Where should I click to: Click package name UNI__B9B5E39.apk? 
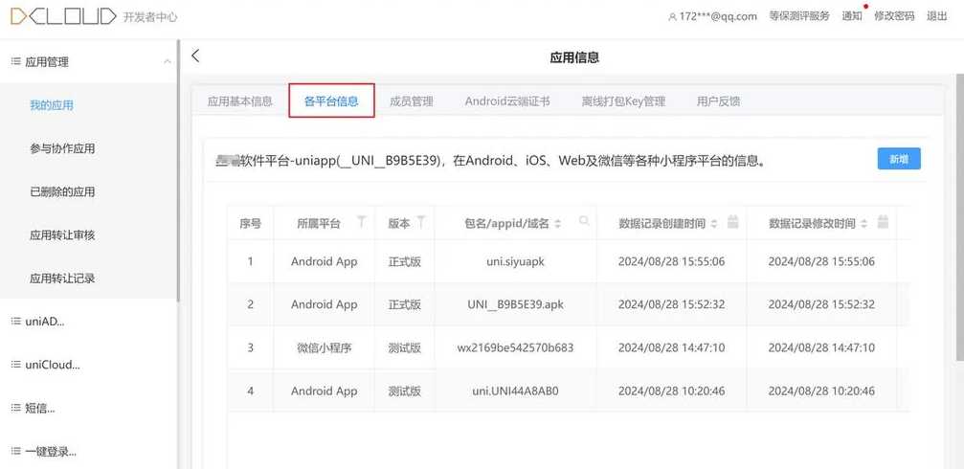[x=515, y=304]
